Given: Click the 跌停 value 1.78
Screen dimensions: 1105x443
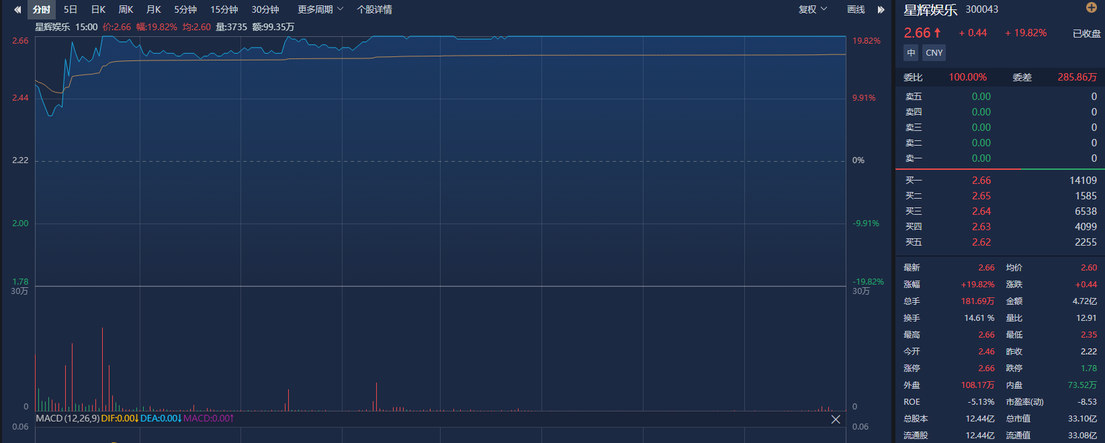Looking at the screenshot, I should [1089, 368].
